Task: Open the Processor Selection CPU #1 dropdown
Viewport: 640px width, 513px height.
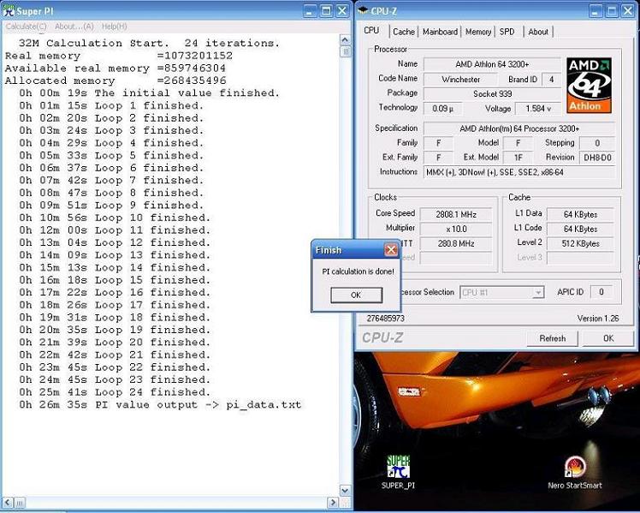Action: coord(502,292)
